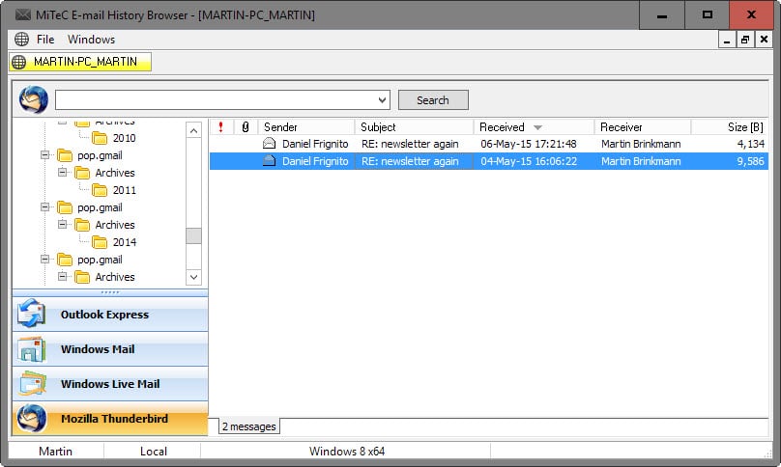Click the globe icon on MARTIN-PC_MARTIN tab
The image size is (781, 467).
19,62
